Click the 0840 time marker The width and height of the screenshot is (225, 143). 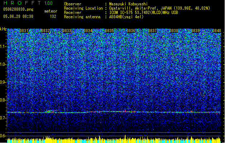point(217,31)
